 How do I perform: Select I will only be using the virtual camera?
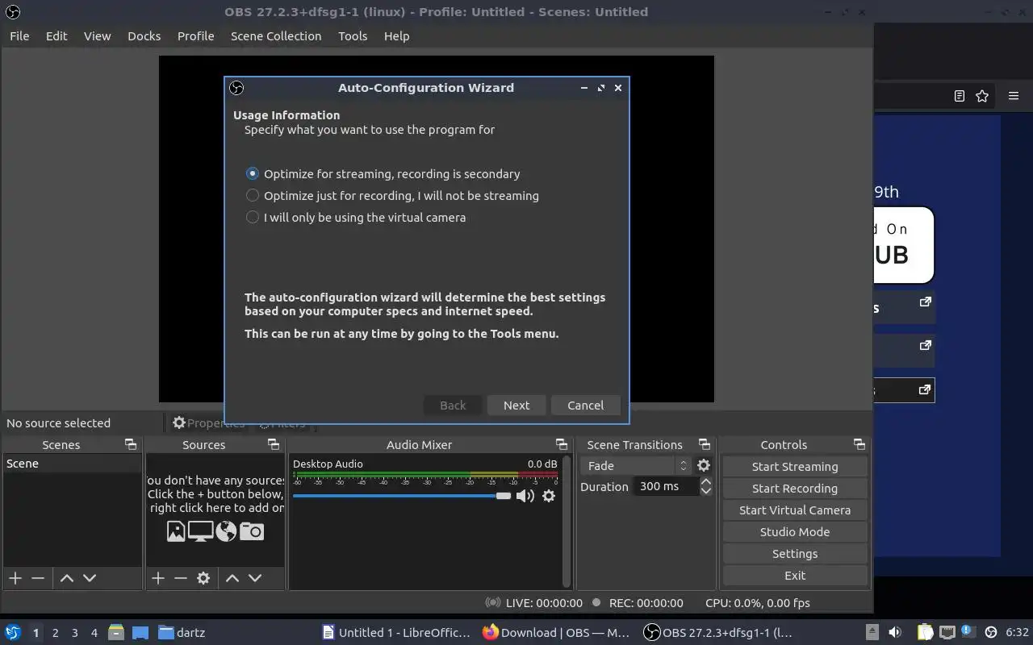pos(356,217)
